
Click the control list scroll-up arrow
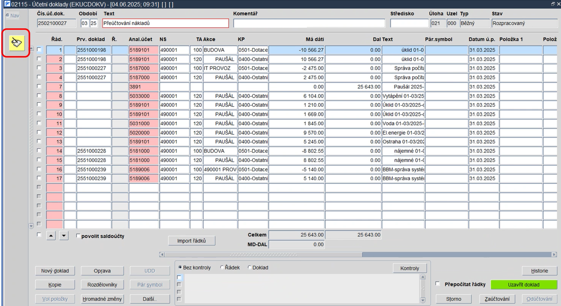point(422,277)
